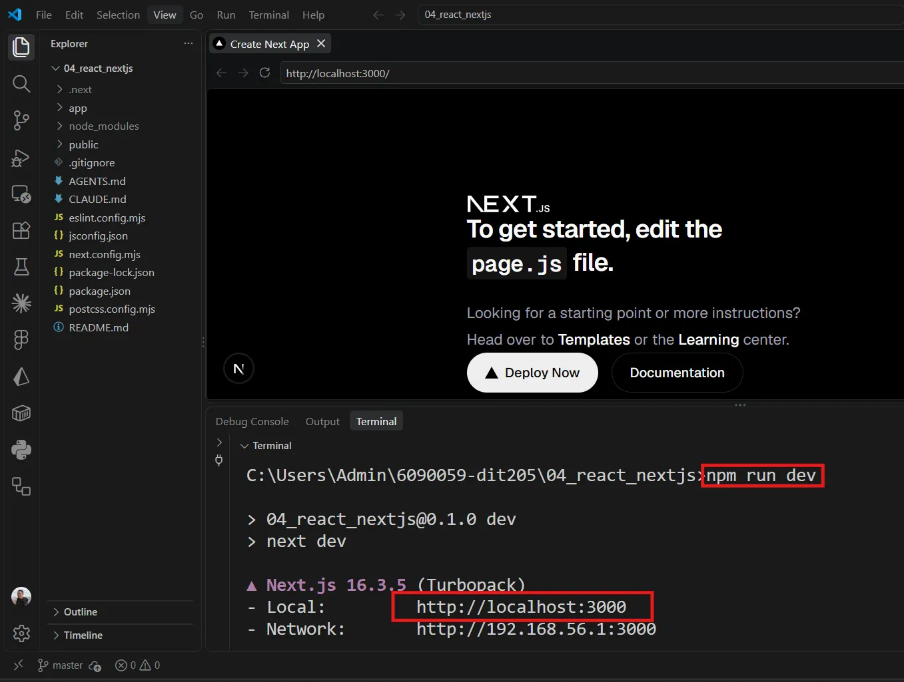
Task: Click the 04_react_nextjs command center search box
Action: [x=660, y=15]
